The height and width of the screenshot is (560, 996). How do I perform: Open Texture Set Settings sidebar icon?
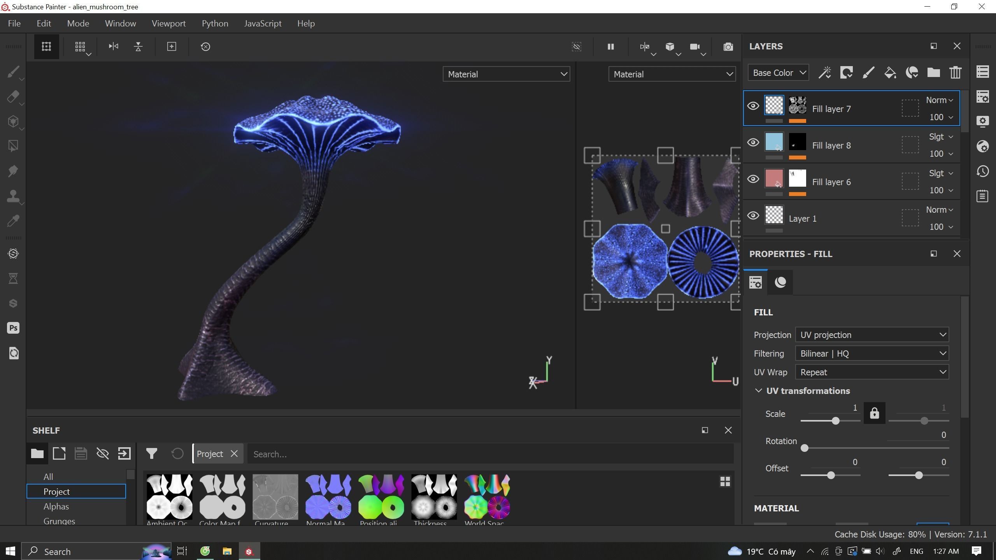983,96
